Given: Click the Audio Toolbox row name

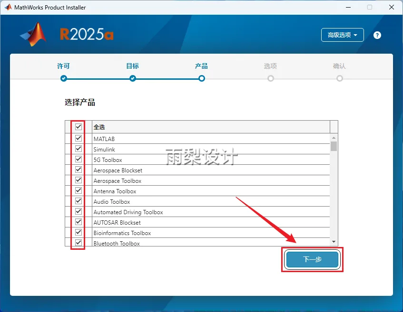Looking at the screenshot, I should [x=112, y=202].
